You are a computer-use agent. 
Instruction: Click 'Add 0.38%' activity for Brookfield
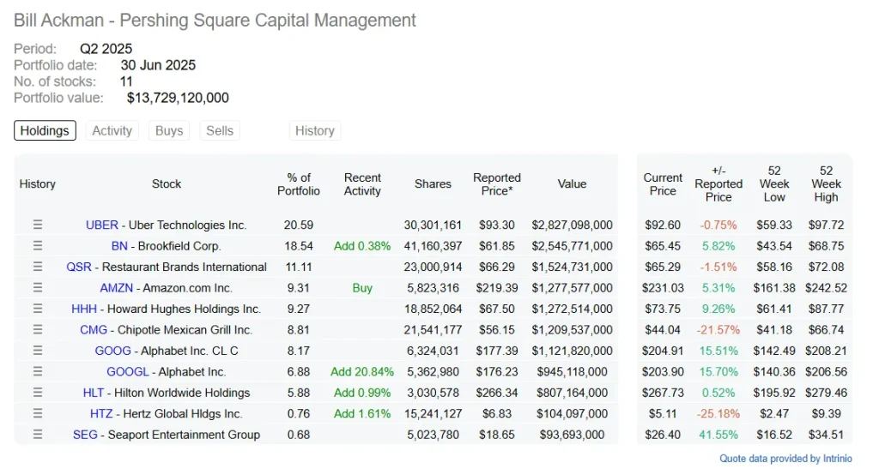(x=362, y=246)
